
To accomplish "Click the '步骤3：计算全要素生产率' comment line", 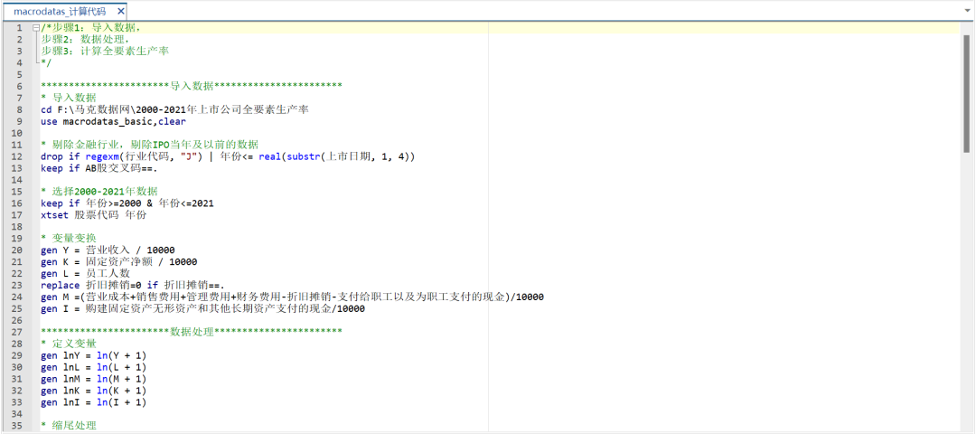I will point(105,51).
